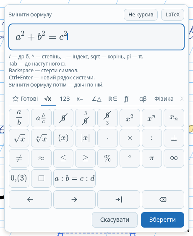Toggle the Не курсив style button

click(141, 15)
